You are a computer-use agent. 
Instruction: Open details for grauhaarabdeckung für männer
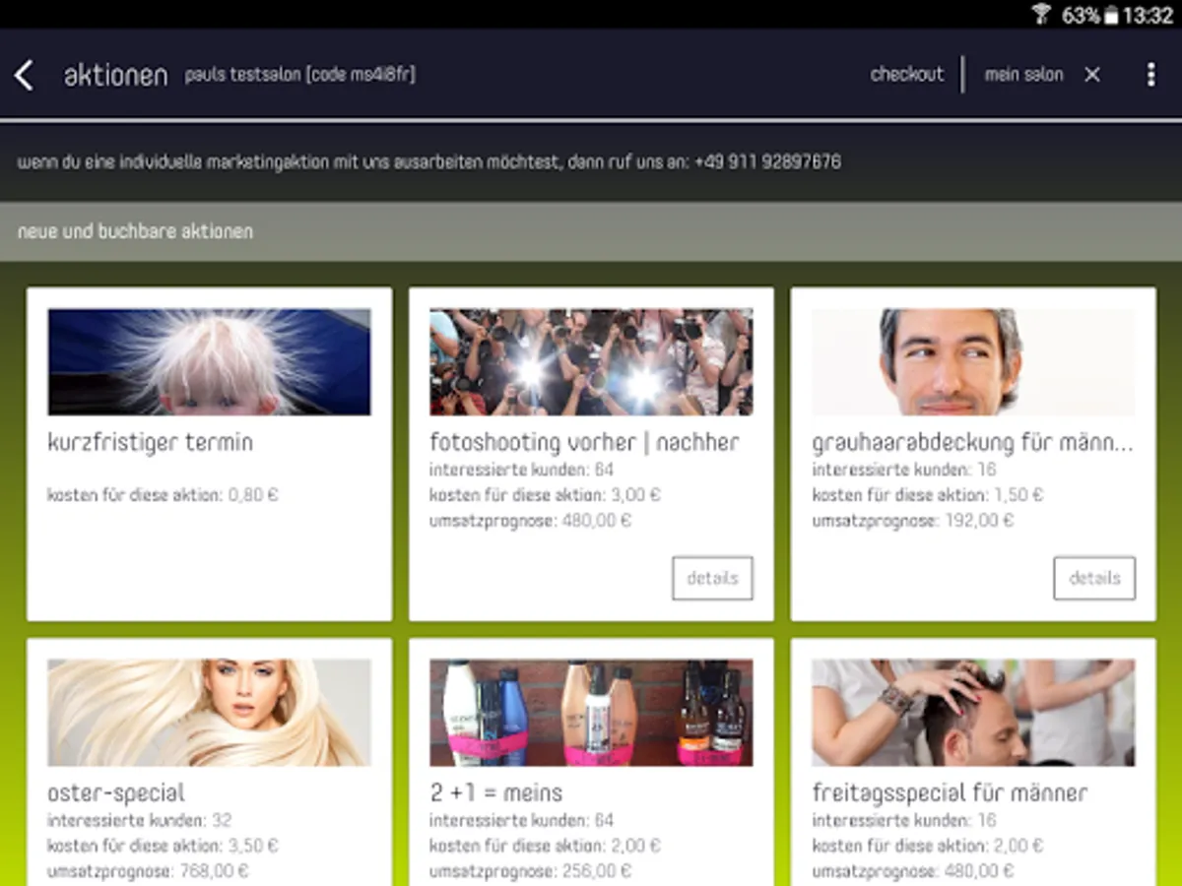[x=1094, y=578]
